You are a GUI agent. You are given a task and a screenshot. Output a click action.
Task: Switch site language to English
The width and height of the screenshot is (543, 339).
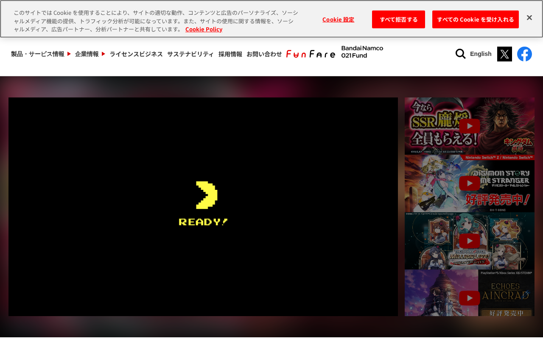point(481,54)
